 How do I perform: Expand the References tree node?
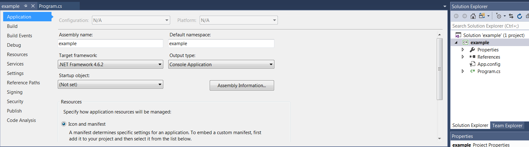tap(463, 57)
